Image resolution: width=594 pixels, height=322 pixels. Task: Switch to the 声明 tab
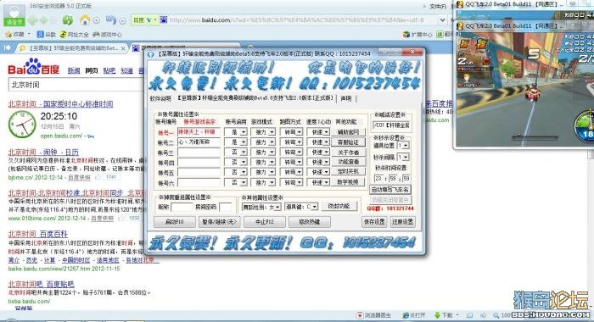tap(346, 98)
